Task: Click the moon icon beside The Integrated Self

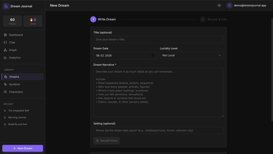Action: tap(5, 111)
